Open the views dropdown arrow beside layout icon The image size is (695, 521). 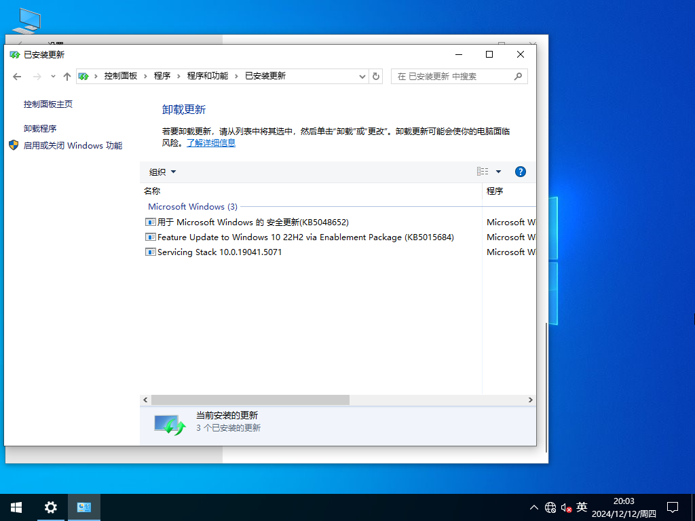tap(497, 172)
